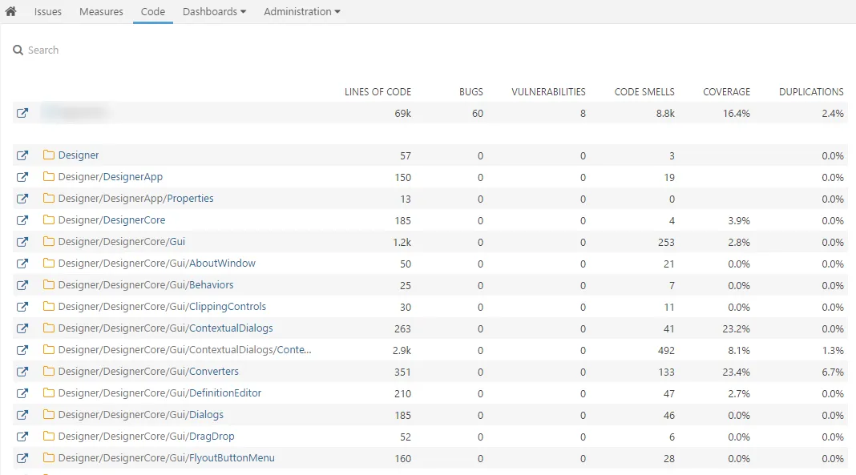Image resolution: width=856 pixels, height=475 pixels.
Task: Click the Search input field
Action: [43, 50]
